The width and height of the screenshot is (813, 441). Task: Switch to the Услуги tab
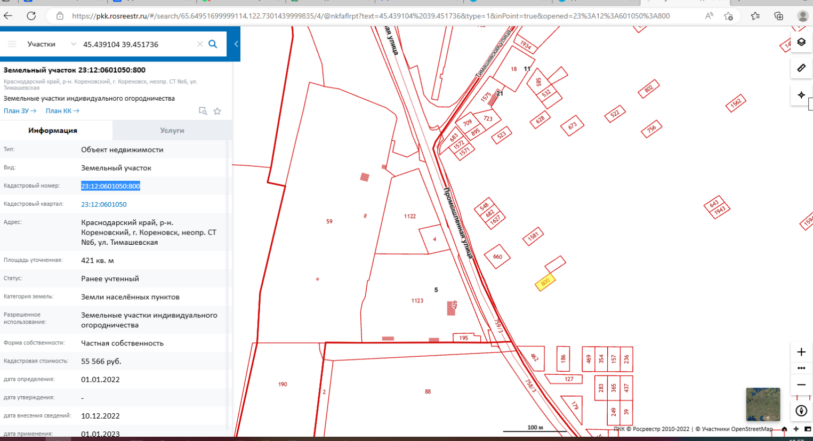[172, 130]
